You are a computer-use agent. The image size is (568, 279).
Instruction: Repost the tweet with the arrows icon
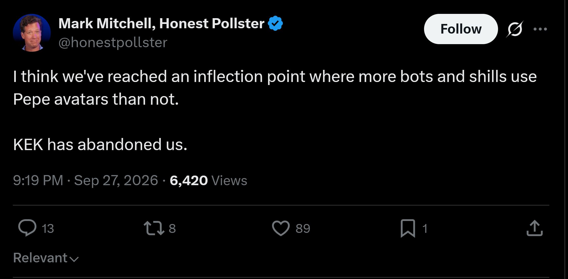(154, 228)
